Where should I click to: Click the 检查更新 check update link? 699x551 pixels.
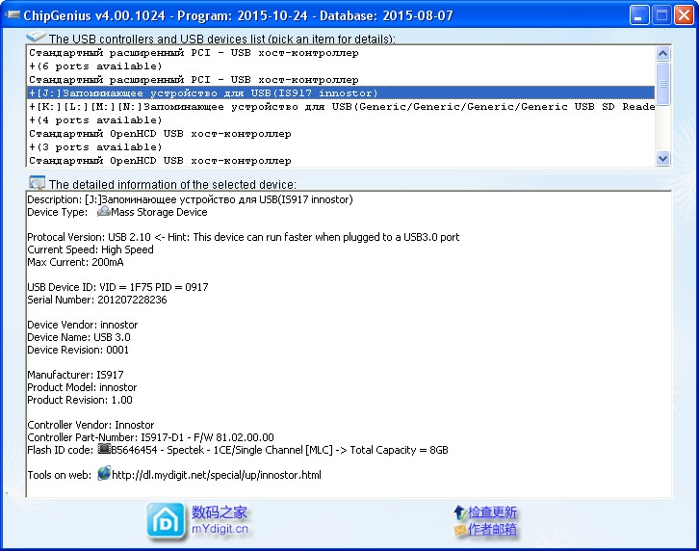[492, 512]
